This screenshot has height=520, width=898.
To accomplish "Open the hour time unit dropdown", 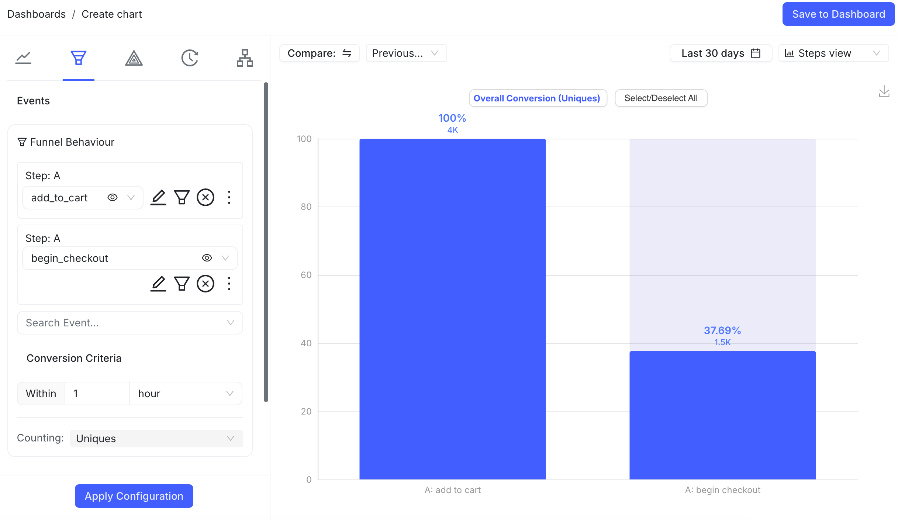I will point(185,394).
